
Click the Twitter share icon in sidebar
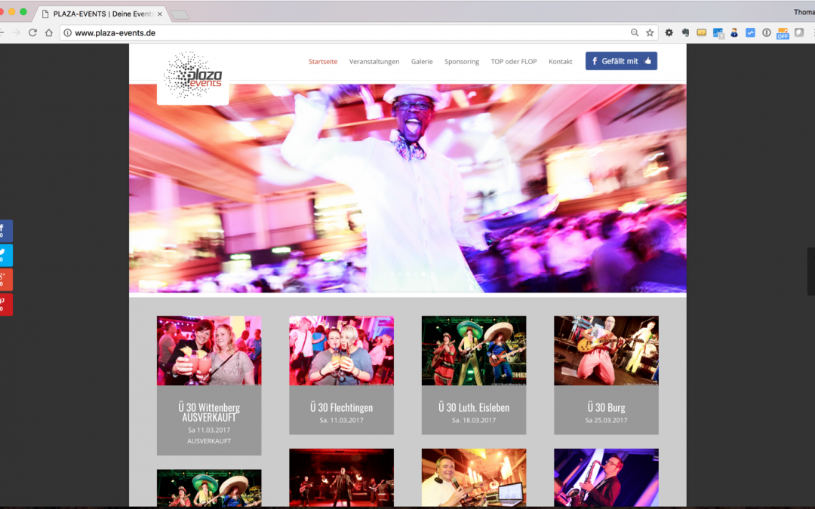point(6,255)
